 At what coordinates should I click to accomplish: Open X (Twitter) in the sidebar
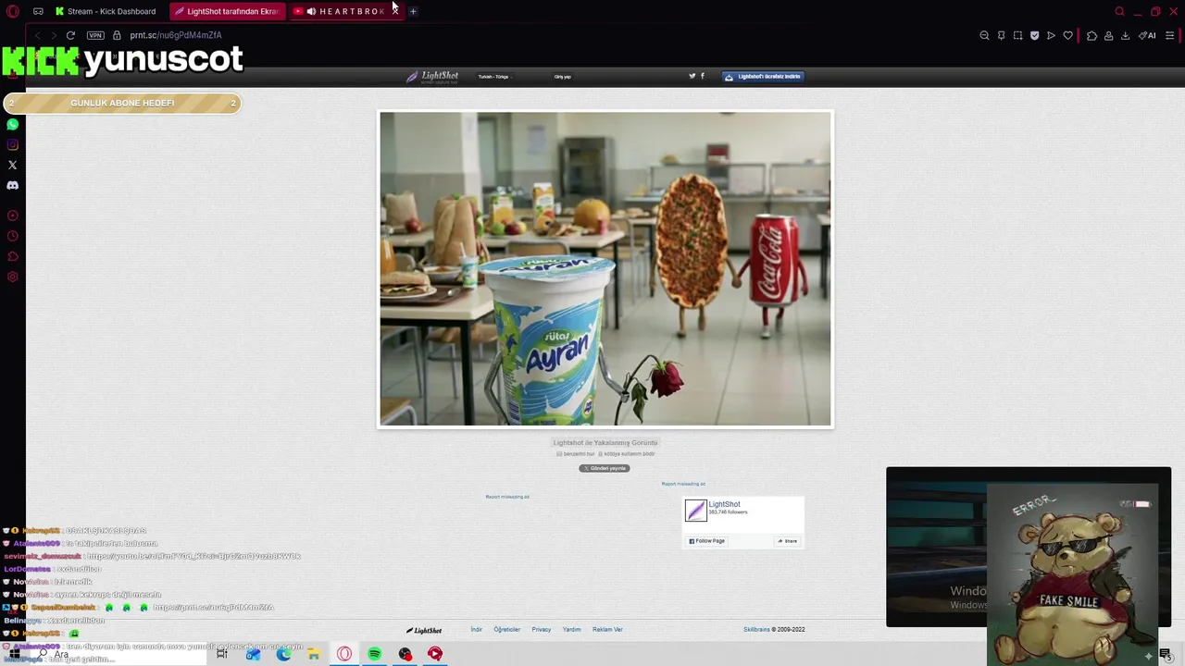click(12, 165)
